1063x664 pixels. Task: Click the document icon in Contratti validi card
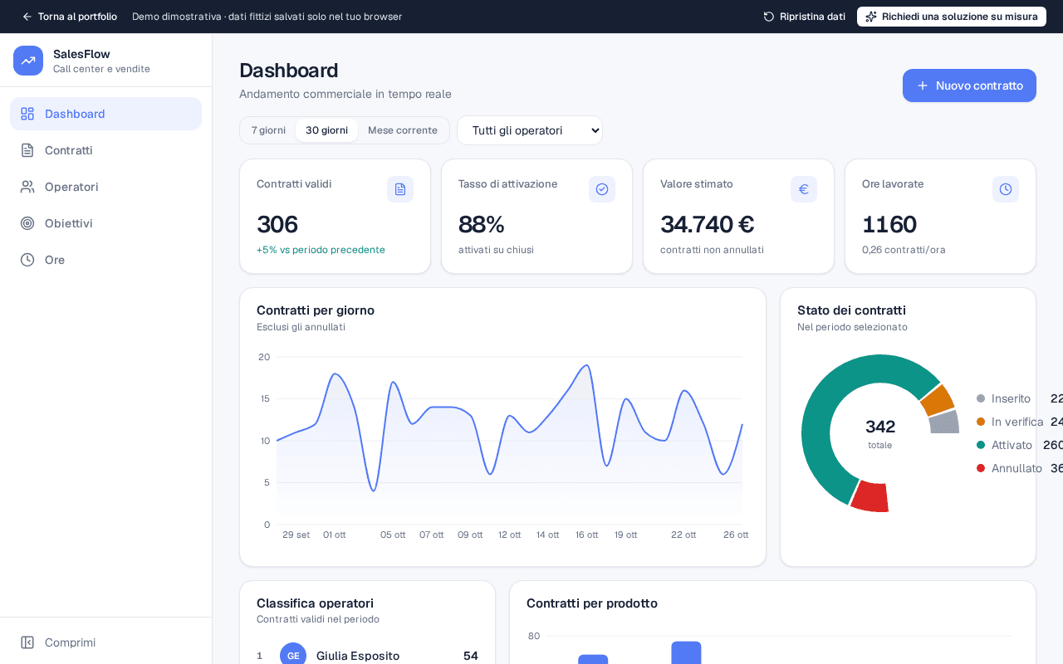coord(400,189)
